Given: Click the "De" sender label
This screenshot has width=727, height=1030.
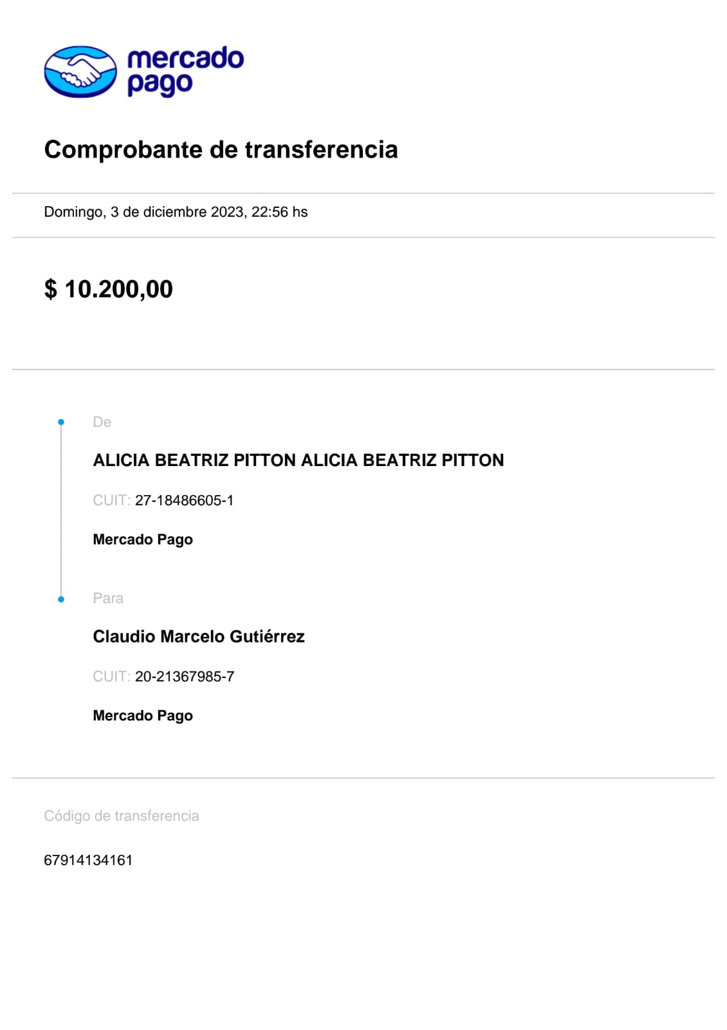Looking at the screenshot, I should click(102, 422).
